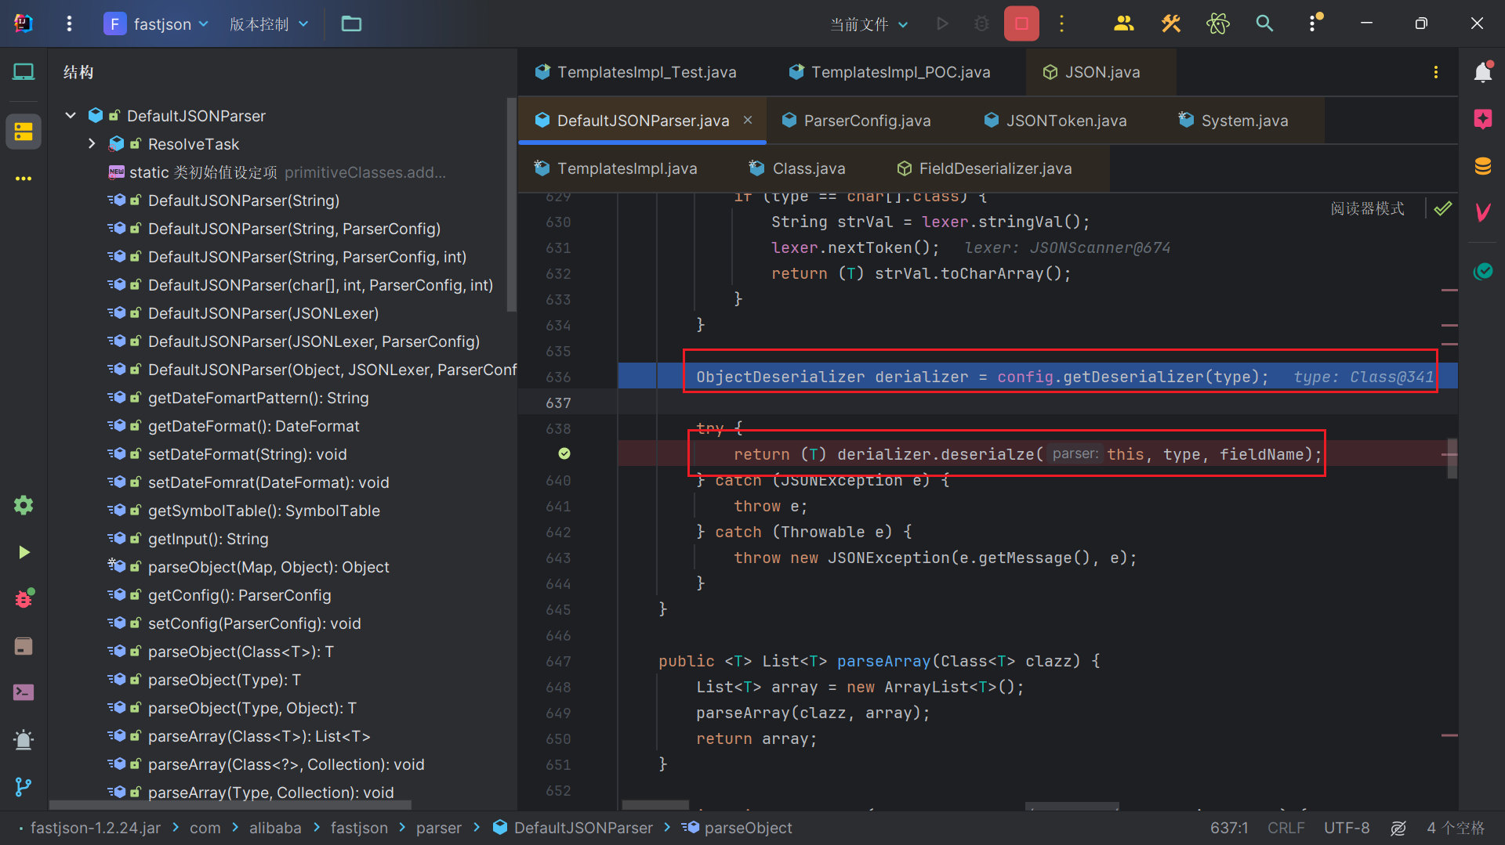
Task: Open the Database tool window on right sidebar
Action: (x=1482, y=166)
